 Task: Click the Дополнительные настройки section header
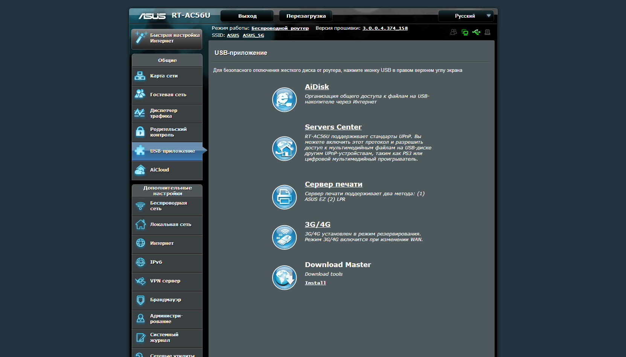[x=167, y=191]
